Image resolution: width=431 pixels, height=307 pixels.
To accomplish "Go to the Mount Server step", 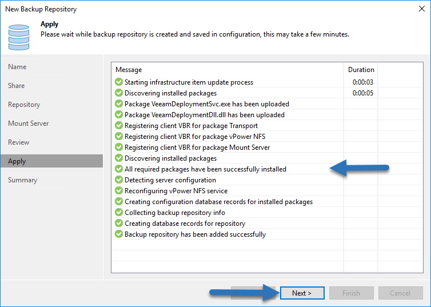I will pyautogui.click(x=29, y=123).
